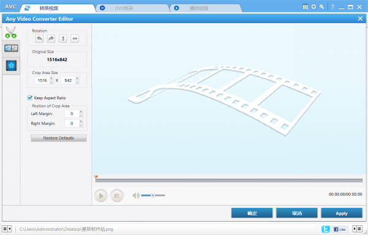Rotate video right with curved arrow

point(51,39)
